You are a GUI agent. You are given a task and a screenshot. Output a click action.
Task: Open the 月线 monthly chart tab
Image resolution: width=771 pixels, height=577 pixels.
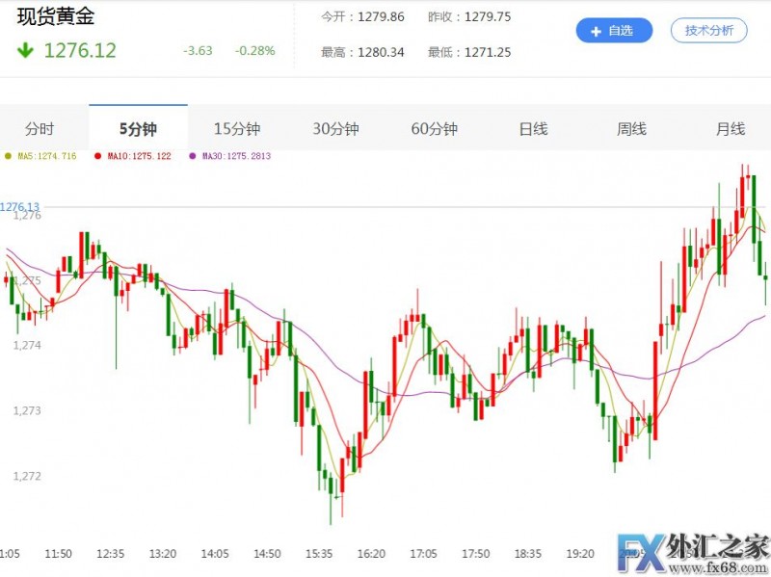point(730,129)
